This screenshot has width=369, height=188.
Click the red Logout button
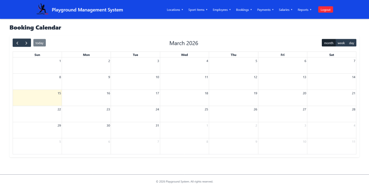pos(325,10)
